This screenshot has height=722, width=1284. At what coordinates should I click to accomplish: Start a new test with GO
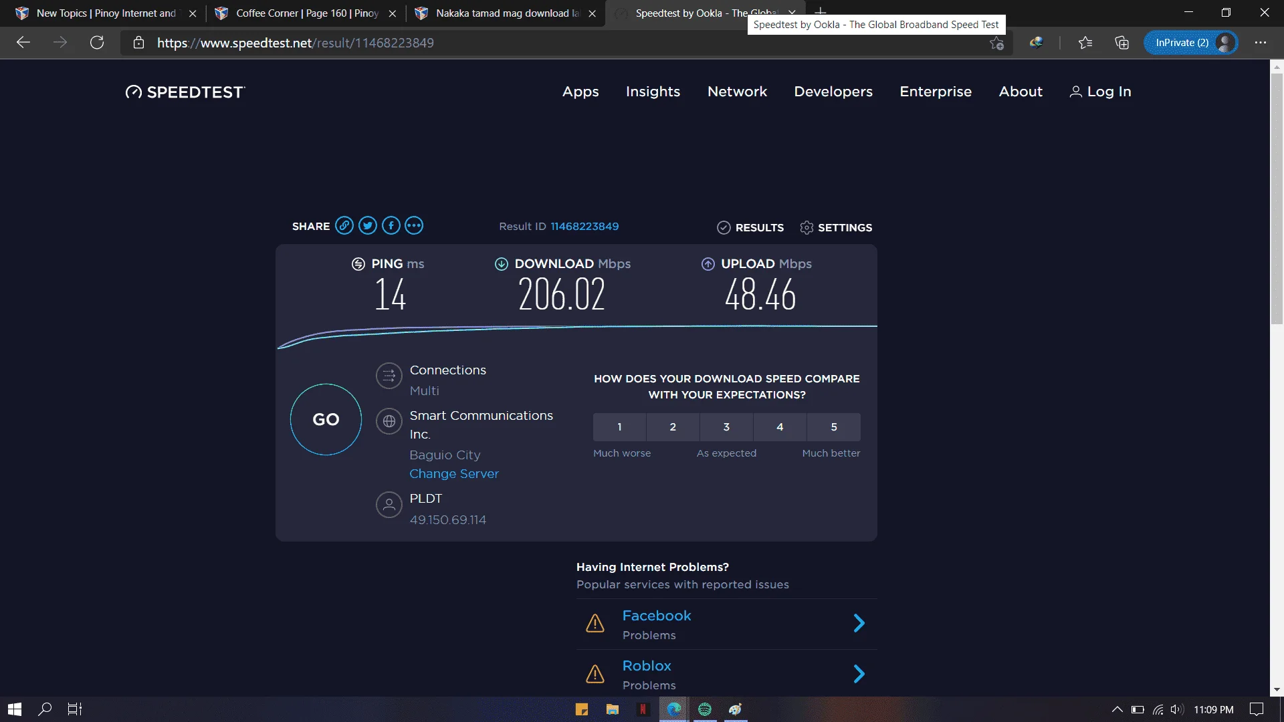pos(326,420)
